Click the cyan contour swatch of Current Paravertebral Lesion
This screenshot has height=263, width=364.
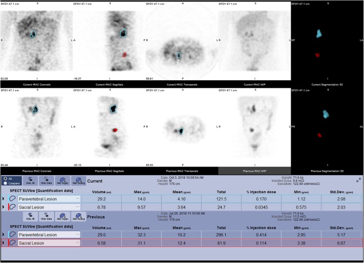point(12,199)
